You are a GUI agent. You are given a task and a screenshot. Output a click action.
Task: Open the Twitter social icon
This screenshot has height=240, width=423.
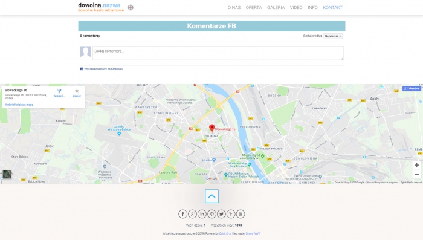point(222,214)
